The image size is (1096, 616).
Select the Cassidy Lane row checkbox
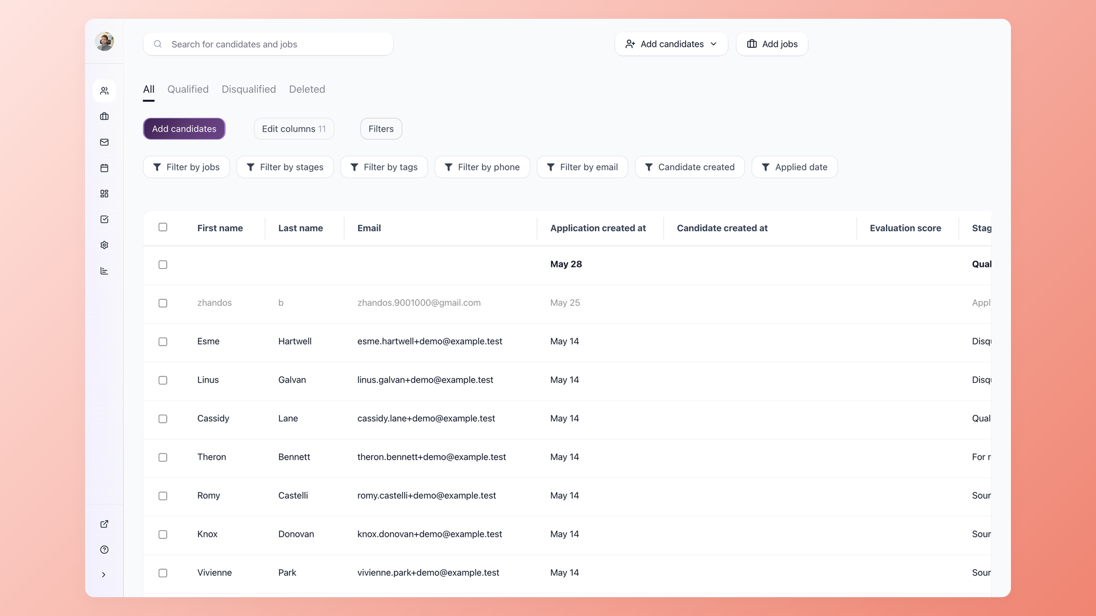(163, 419)
